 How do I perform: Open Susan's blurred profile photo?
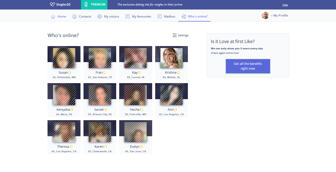[64, 58]
